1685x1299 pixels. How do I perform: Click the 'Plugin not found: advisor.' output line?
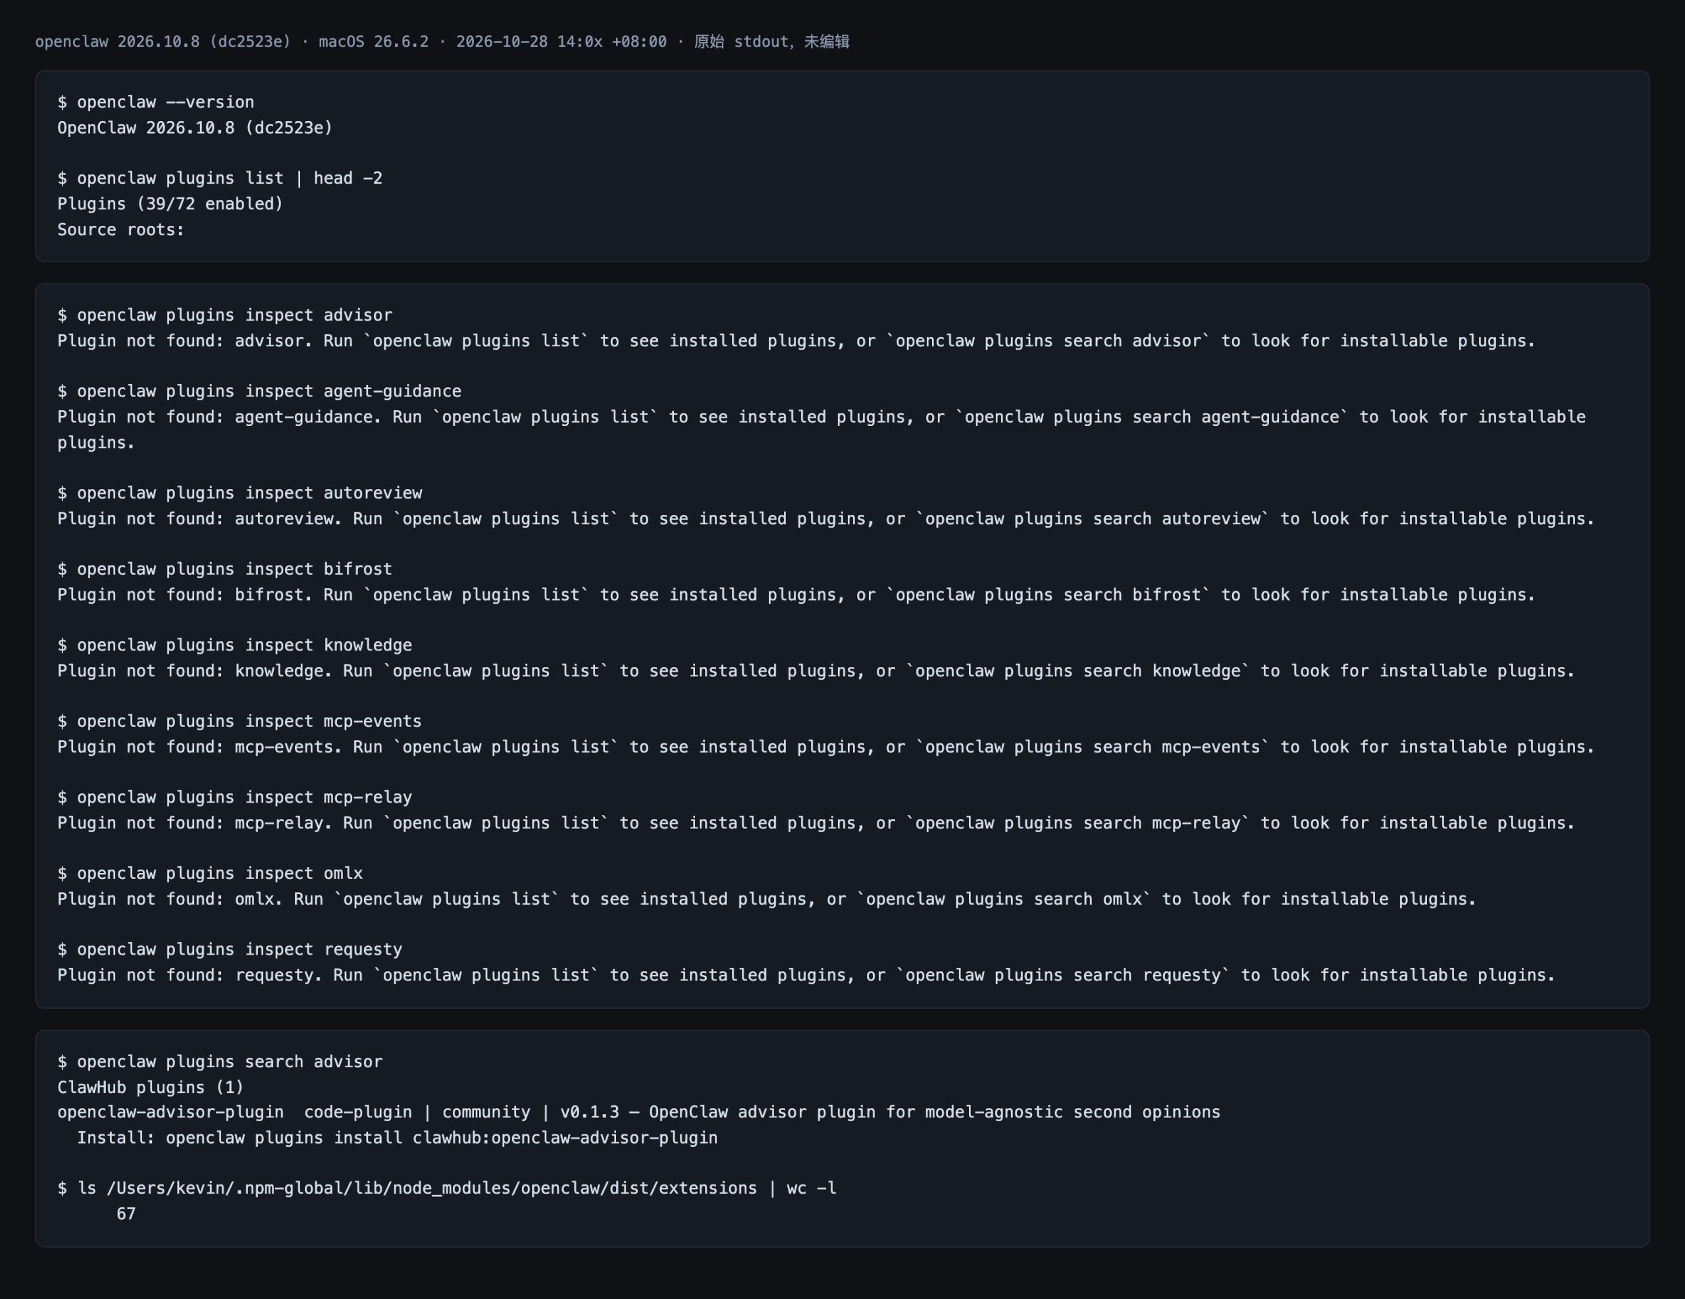796,340
